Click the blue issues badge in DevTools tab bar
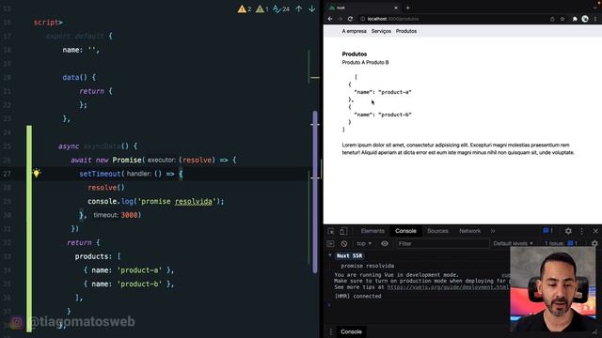Image resolution: width=602 pixels, height=338 pixels. pyautogui.click(x=547, y=231)
